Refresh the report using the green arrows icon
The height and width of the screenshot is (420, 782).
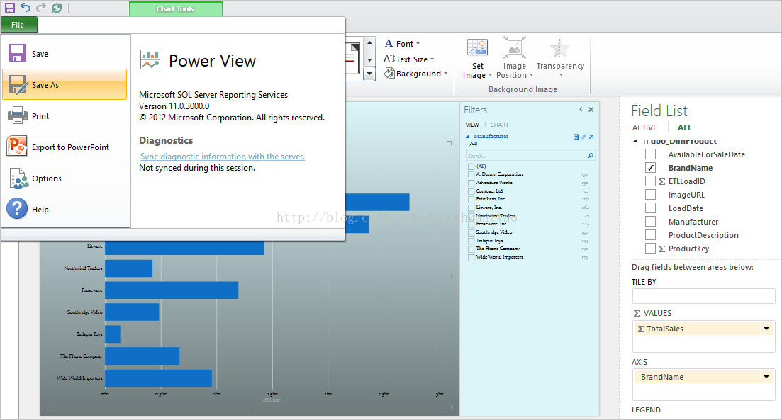[x=57, y=8]
